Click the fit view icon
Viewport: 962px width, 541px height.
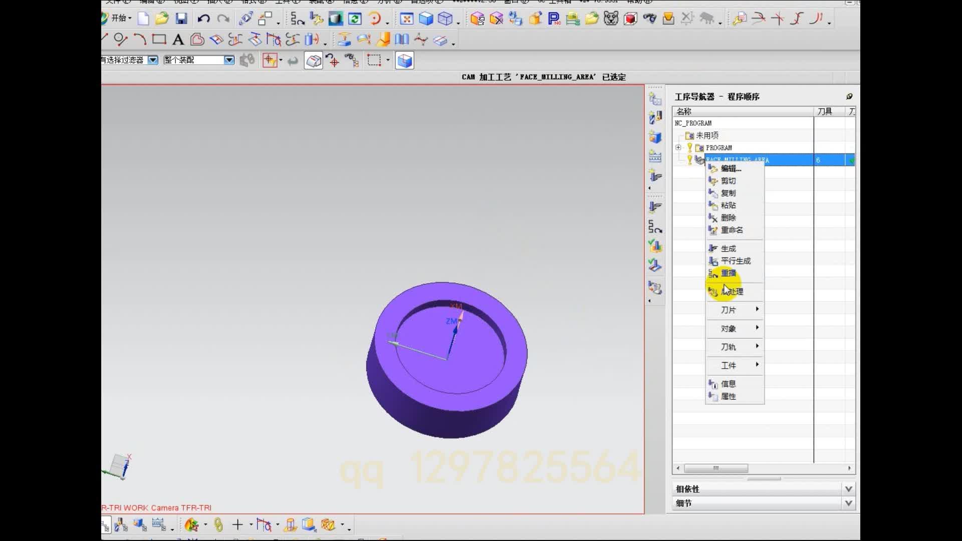[406, 19]
